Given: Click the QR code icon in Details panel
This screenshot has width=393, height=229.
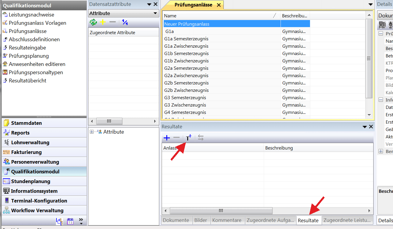Looking at the screenshot, I should (382, 25).
